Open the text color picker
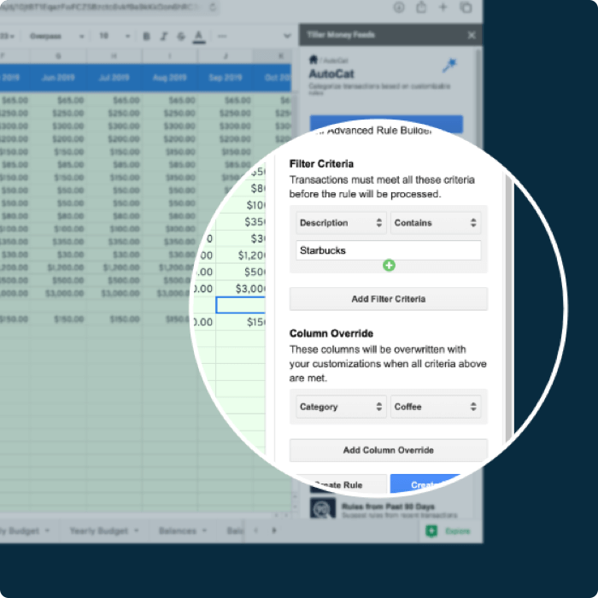Image resolution: width=598 pixels, height=598 pixels. [x=199, y=37]
